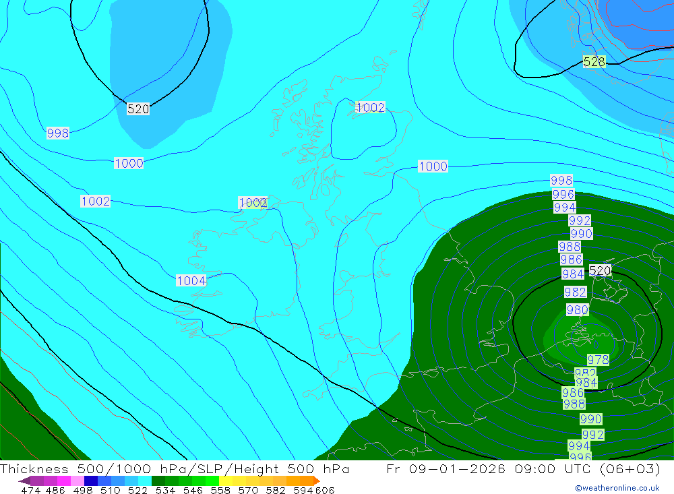
Task: Click the 486 legend scale value
Action: 55,490
